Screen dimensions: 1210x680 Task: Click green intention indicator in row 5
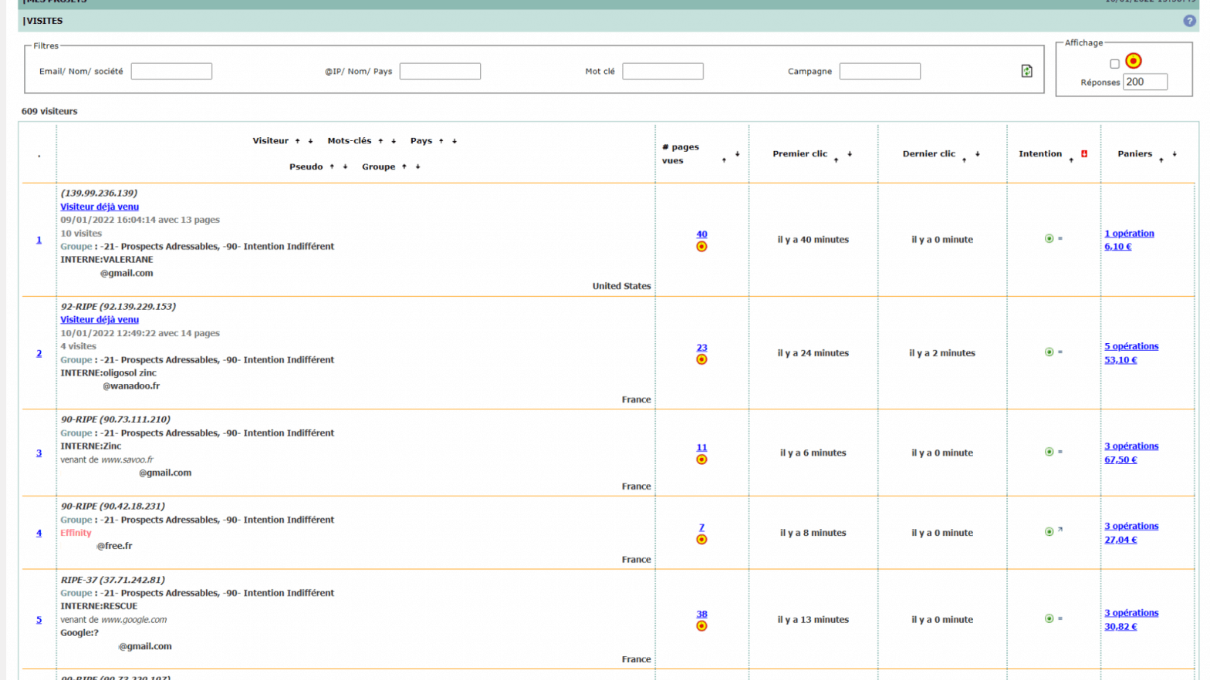pyautogui.click(x=1049, y=618)
